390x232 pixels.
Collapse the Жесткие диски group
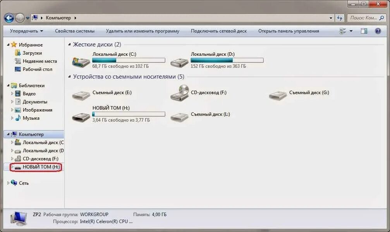pyautogui.click(x=69, y=45)
